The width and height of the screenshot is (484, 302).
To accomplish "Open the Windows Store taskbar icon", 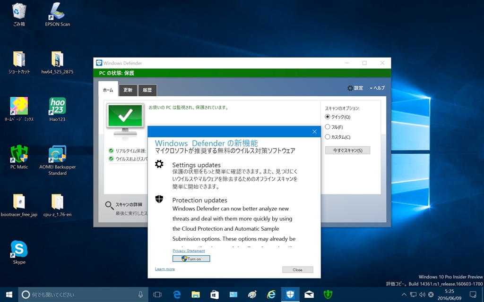I will click(215, 294).
